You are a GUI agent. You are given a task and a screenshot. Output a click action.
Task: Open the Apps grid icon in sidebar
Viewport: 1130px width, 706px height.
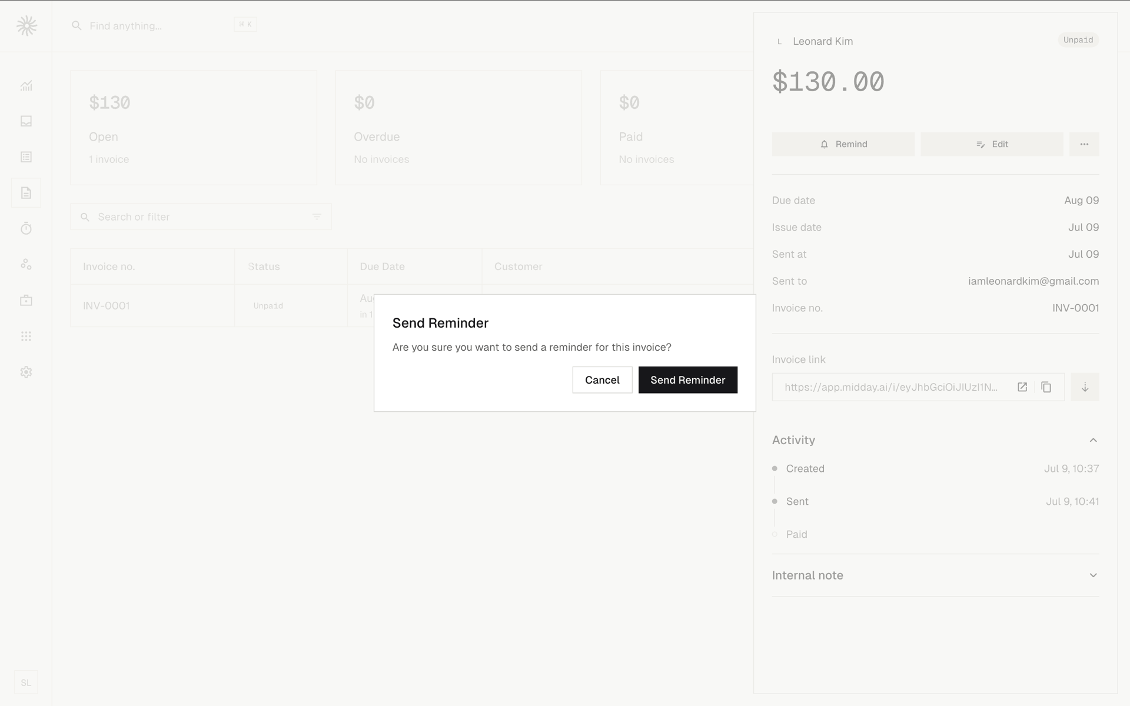(x=26, y=337)
